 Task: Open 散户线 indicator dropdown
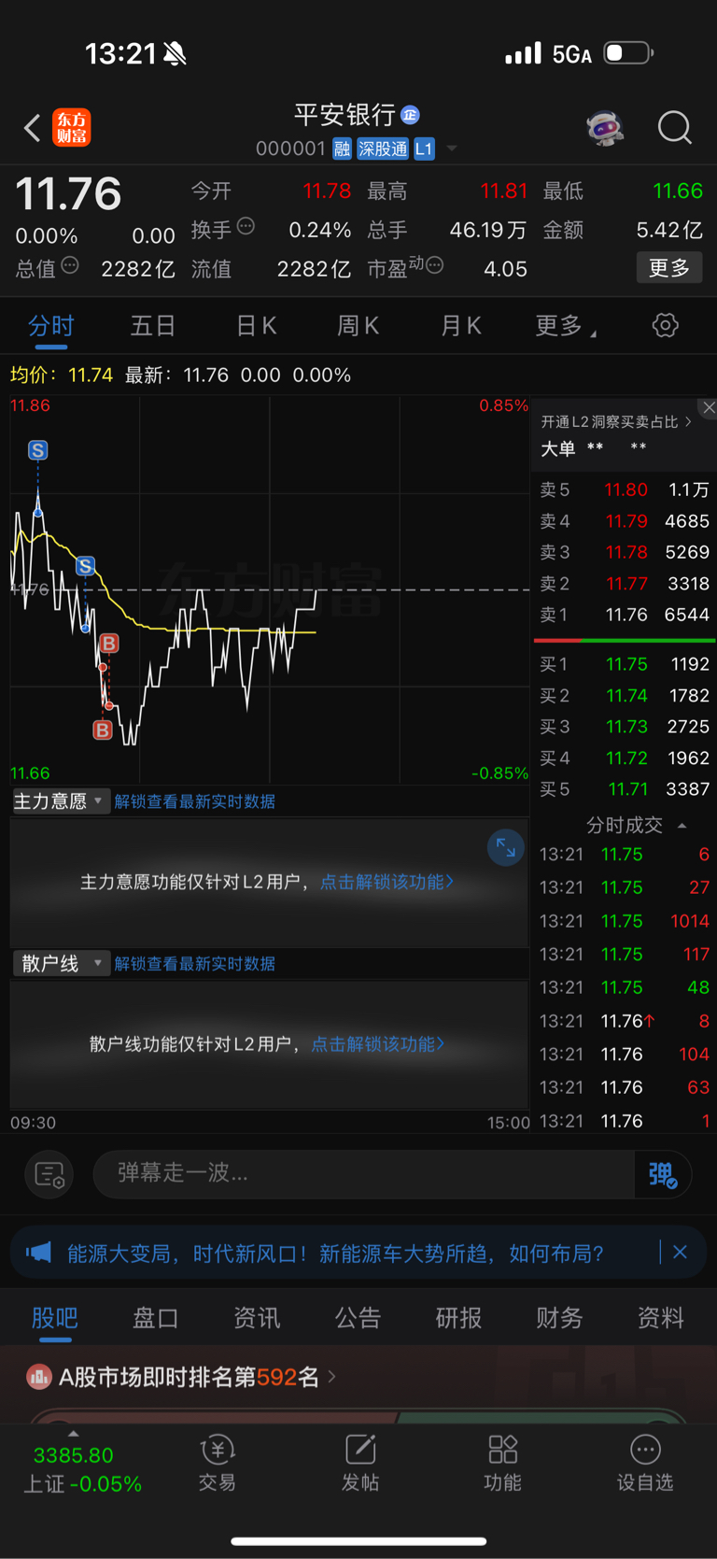(x=61, y=963)
